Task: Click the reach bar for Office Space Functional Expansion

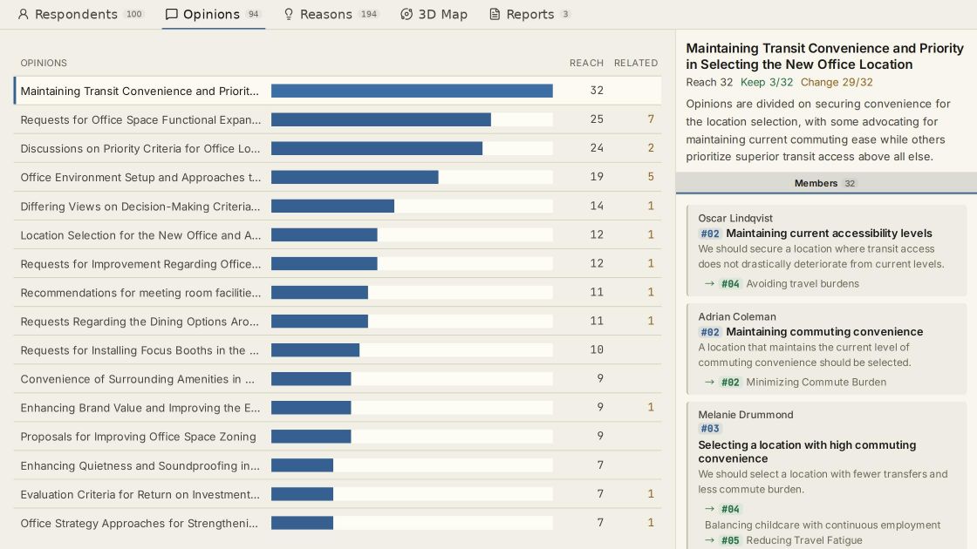Action: (x=380, y=119)
